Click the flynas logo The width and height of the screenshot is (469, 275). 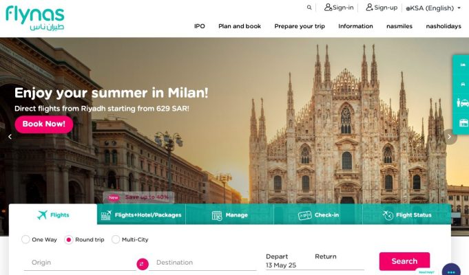35,18
